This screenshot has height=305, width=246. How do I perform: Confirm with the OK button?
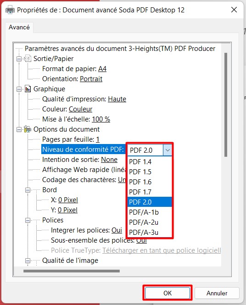click(168, 293)
